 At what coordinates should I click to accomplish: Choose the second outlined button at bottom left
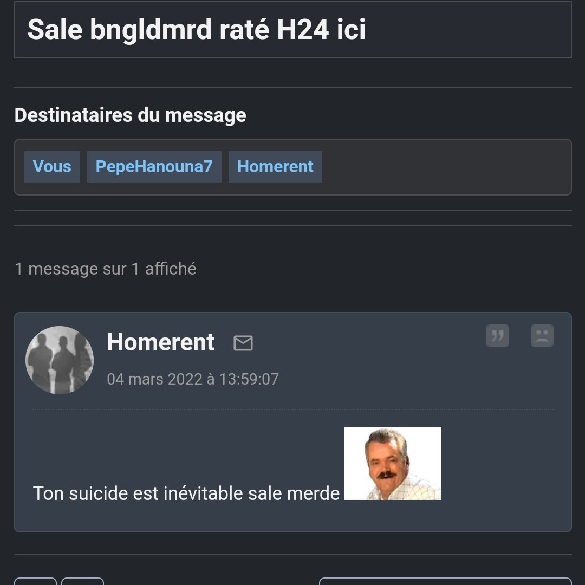pyautogui.click(x=82, y=581)
